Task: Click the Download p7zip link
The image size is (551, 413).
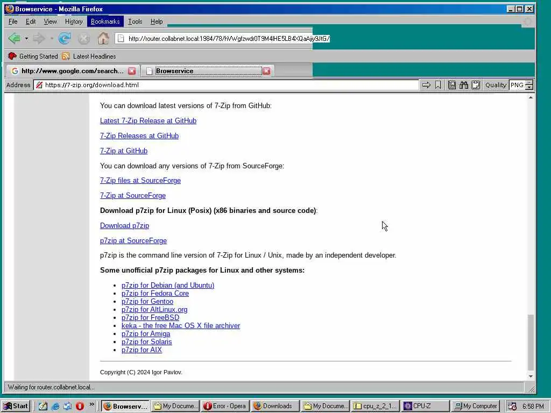Action: point(124,226)
